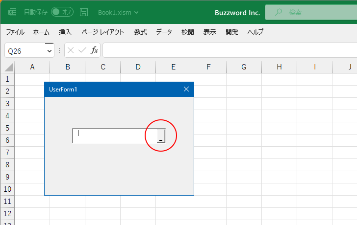The height and width of the screenshot is (225, 357).
Task: Open the 数式 tab
Action: (x=141, y=32)
